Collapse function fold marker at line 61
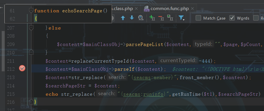The height and width of the screenshot is (111, 264). pyautogui.click(x=31, y=10)
